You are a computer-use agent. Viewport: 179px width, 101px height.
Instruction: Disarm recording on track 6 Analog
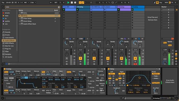coord(135,64)
